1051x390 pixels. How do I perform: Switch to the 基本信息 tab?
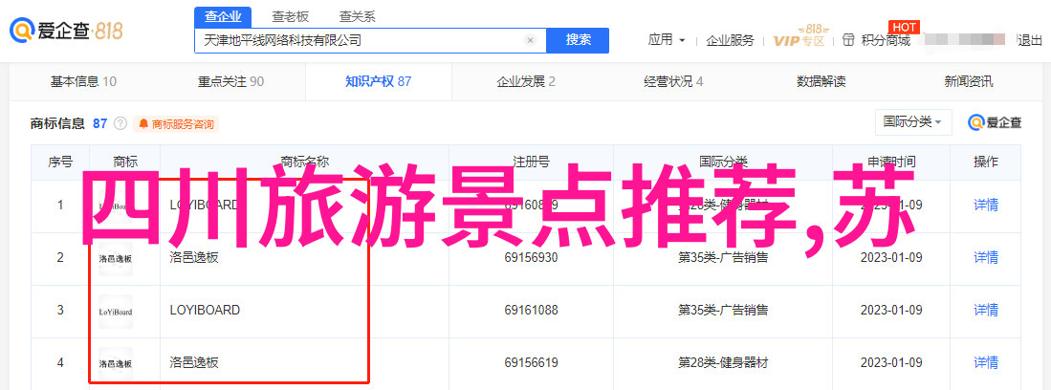click(83, 82)
